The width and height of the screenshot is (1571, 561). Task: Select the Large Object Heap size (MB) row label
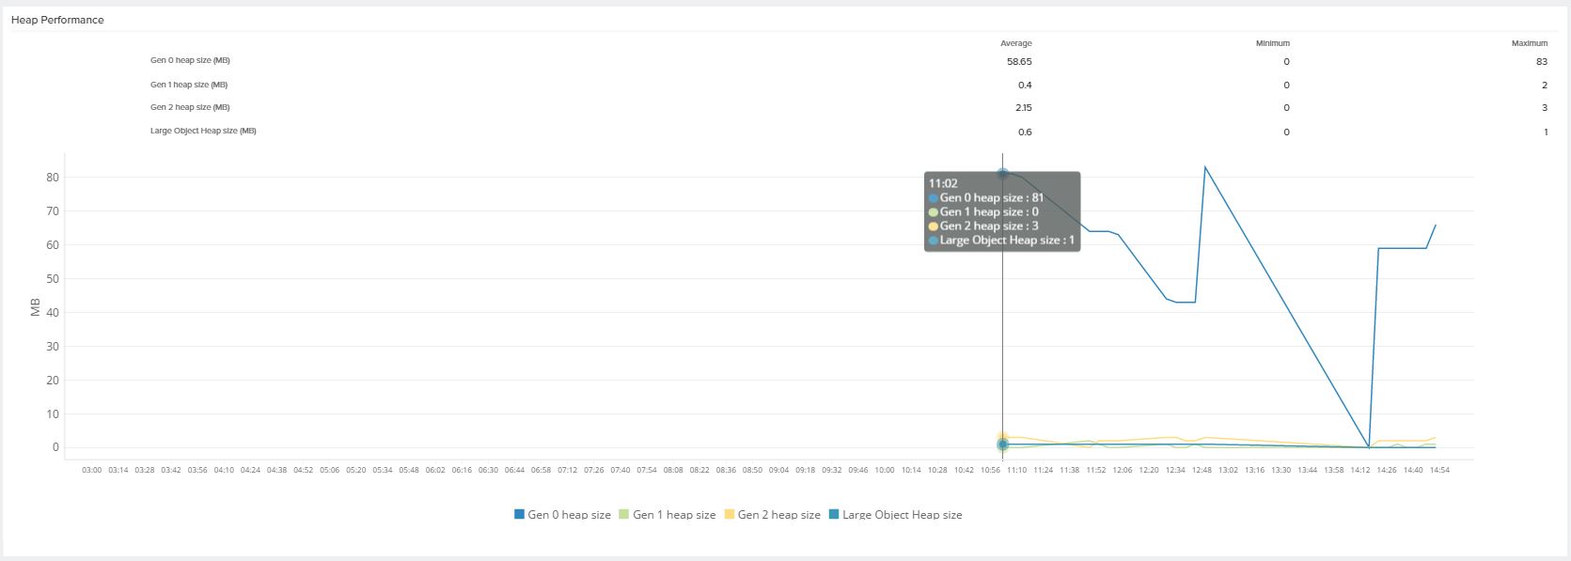click(203, 131)
